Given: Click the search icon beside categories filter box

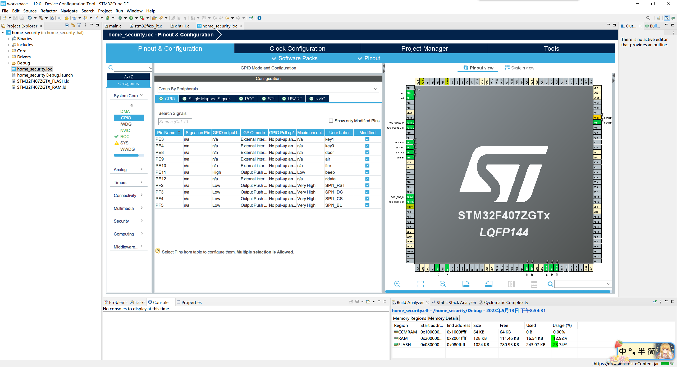Looking at the screenshot, I should point(111,68).
